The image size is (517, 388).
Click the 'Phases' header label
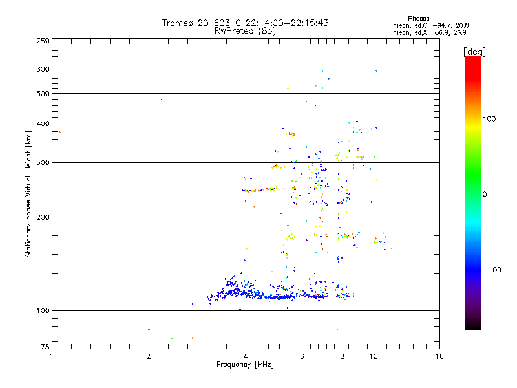418,19
